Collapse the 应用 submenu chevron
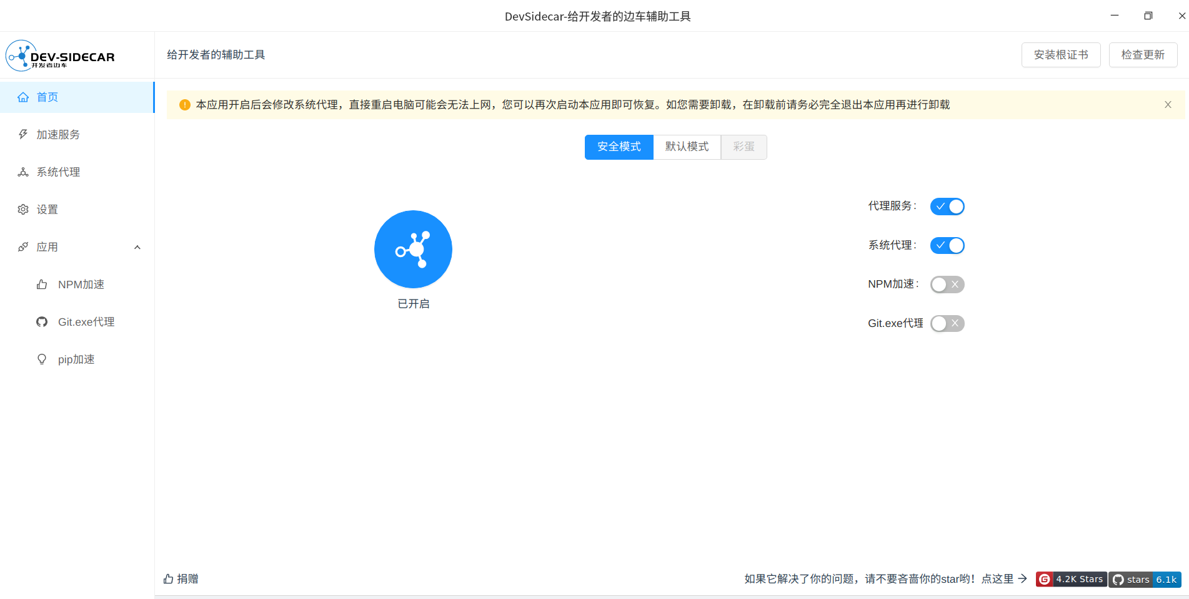 click(137, 247)
